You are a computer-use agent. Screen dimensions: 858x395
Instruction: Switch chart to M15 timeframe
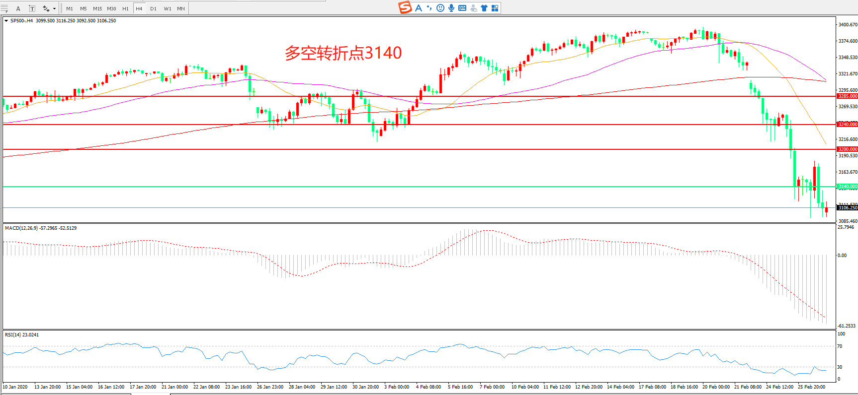(x=97, y=8)
